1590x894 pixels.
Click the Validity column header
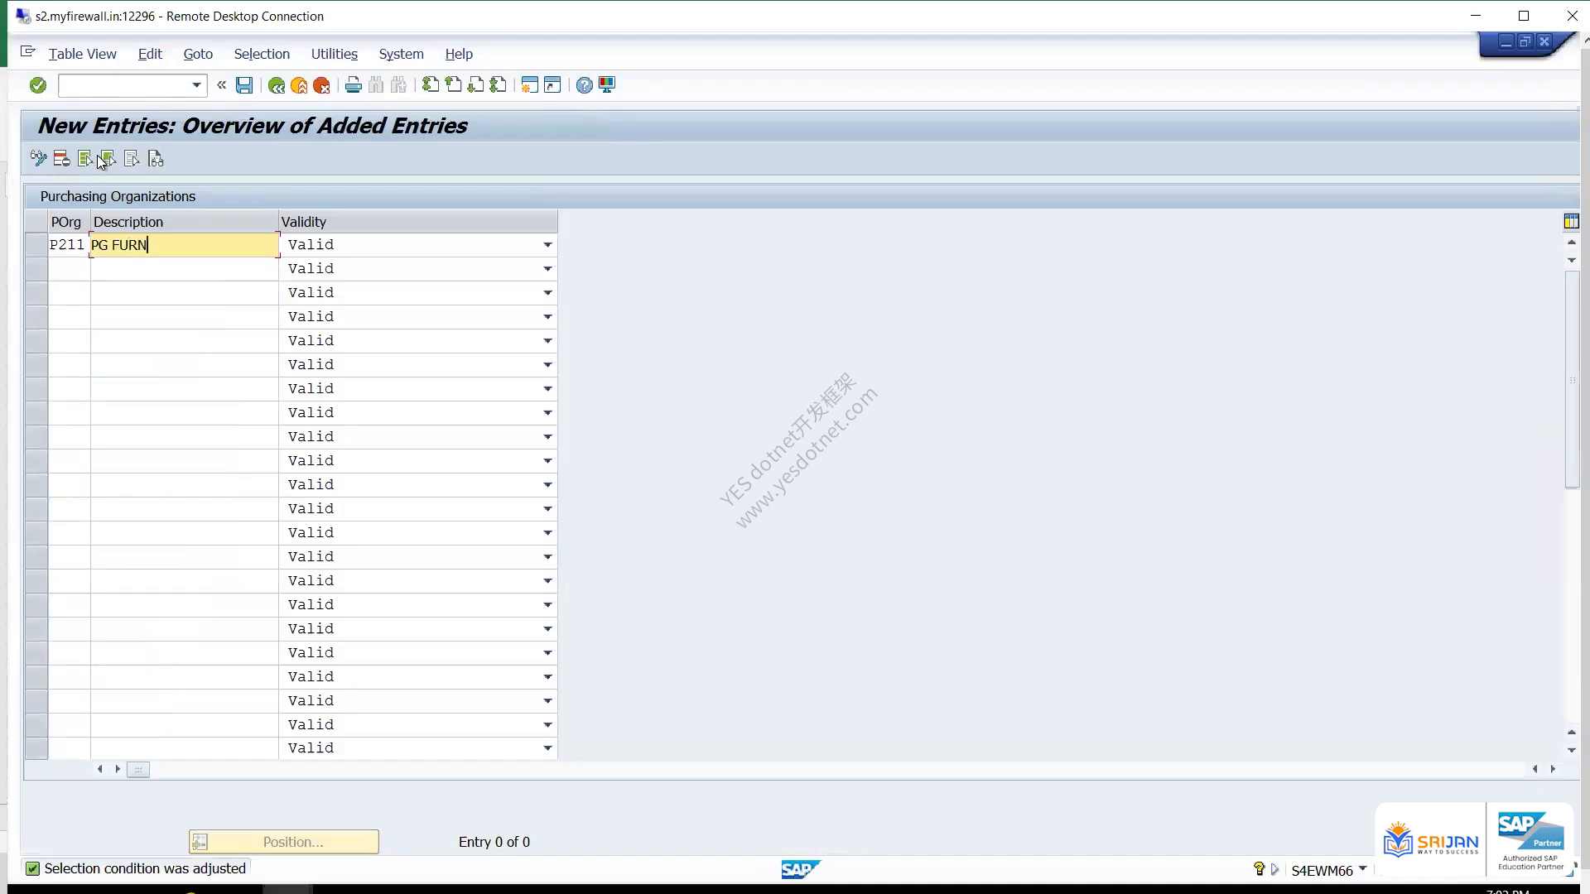pos(418,222)
